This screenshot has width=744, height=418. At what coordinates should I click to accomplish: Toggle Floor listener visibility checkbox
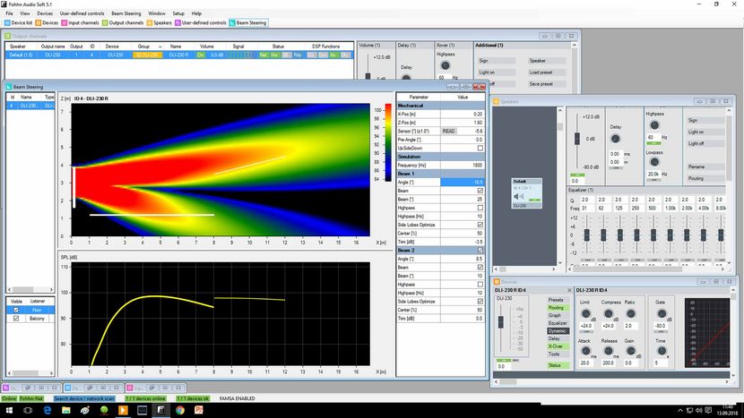point(16,310)
